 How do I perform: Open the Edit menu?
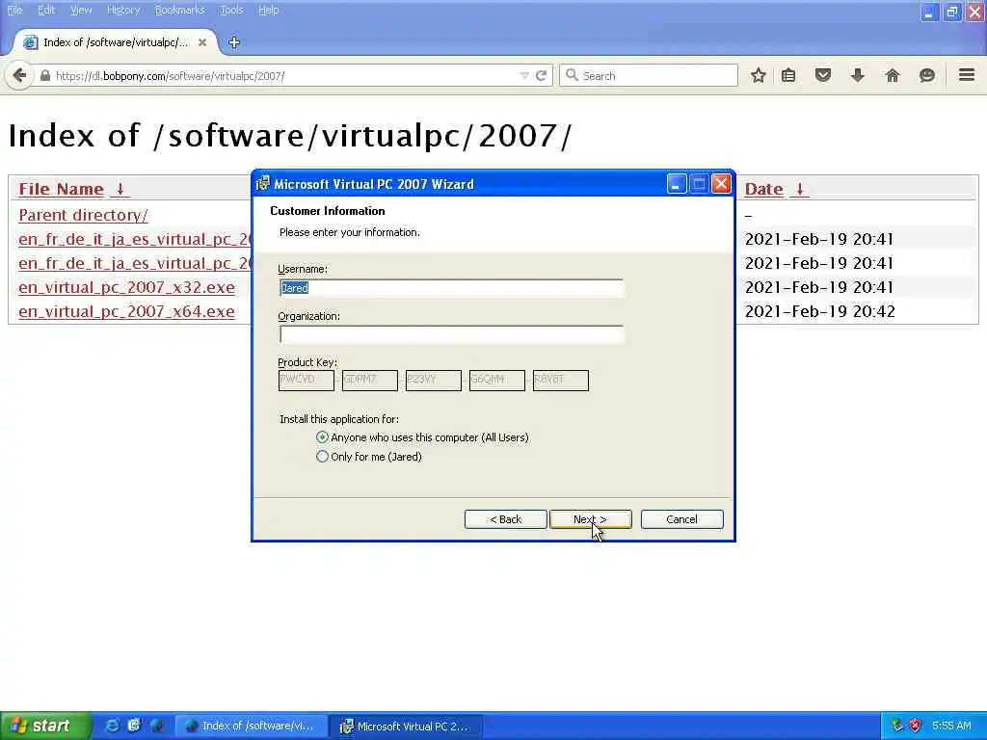click(46, 10)
